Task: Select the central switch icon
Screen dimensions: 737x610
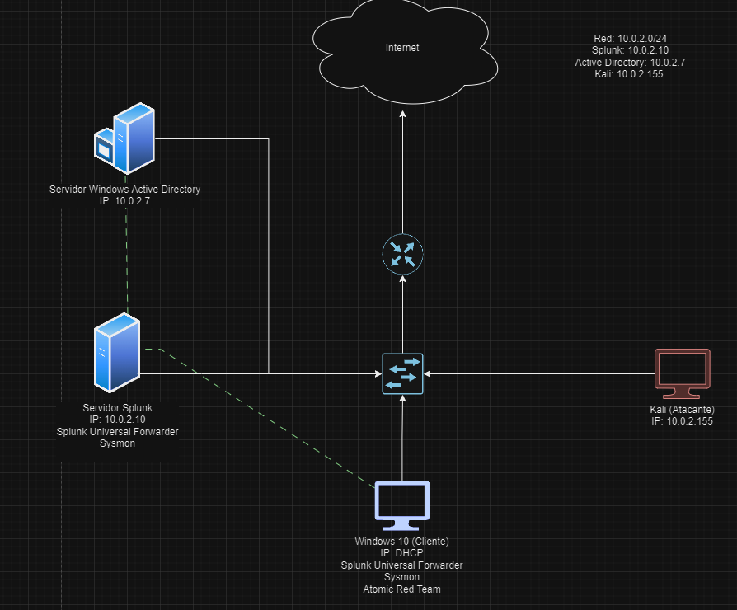Action: [402, 373]
